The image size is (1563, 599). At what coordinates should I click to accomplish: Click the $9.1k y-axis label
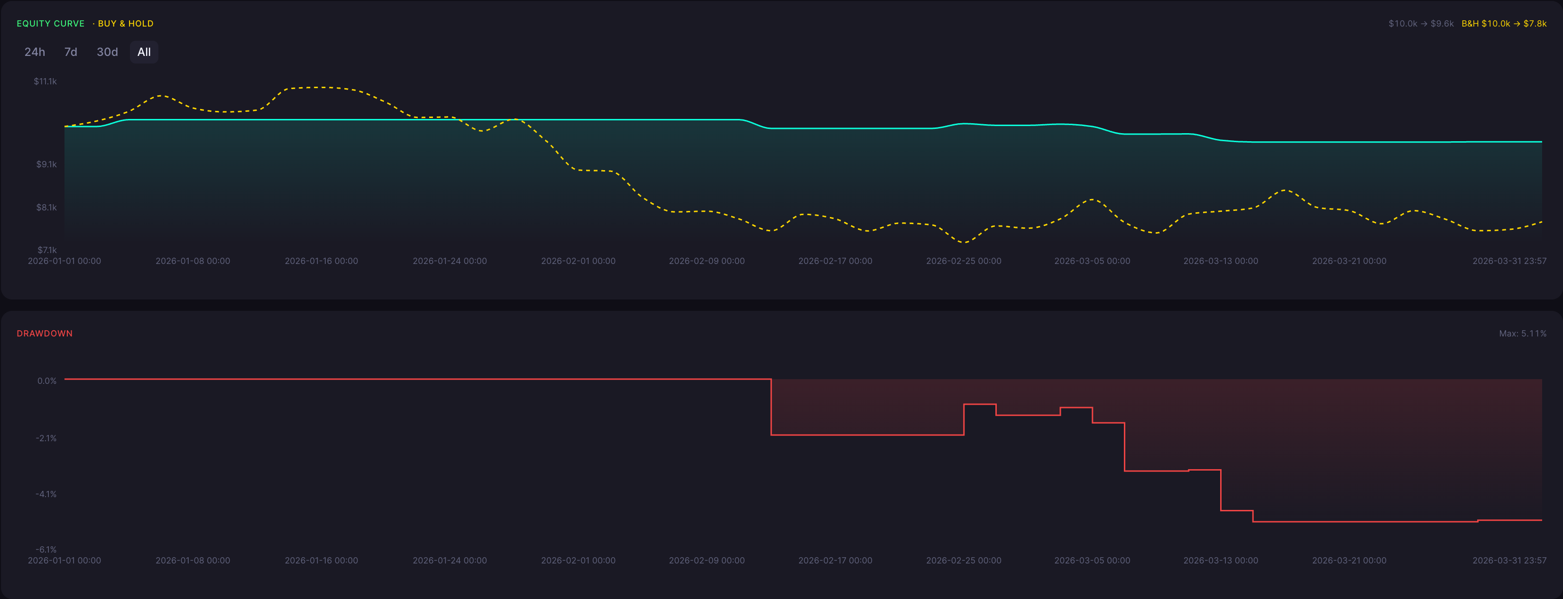46,164
